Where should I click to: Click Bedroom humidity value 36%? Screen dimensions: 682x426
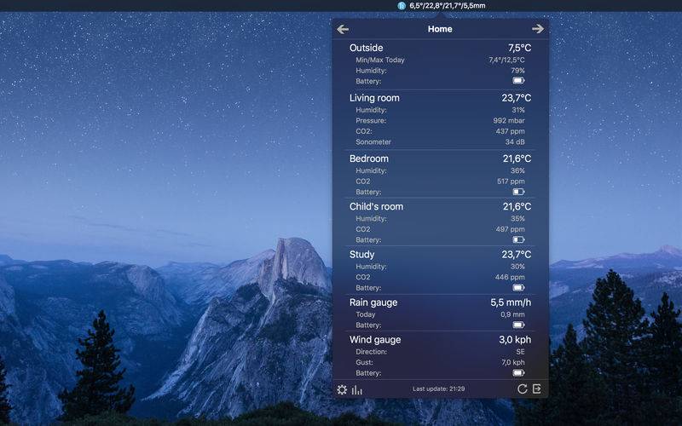coord(517,171)
